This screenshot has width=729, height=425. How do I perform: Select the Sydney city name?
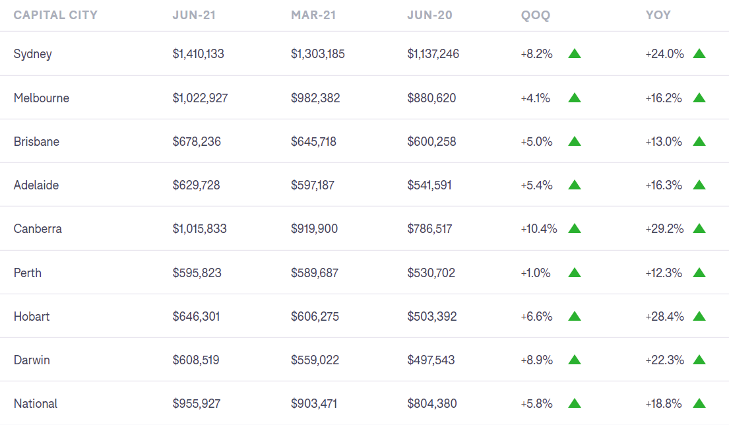32,54
